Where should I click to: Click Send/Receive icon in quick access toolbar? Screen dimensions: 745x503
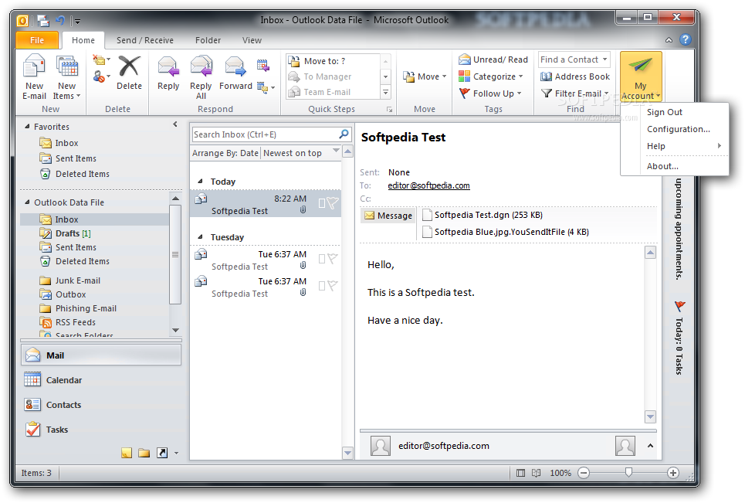pos(43,20)
